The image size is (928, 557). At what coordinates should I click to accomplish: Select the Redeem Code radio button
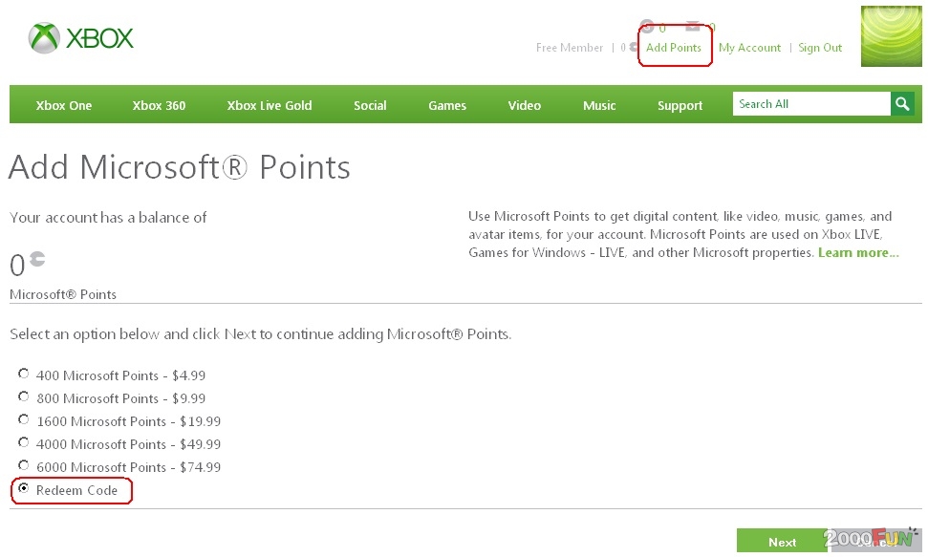pyautogui.click(x=24, y=488)
